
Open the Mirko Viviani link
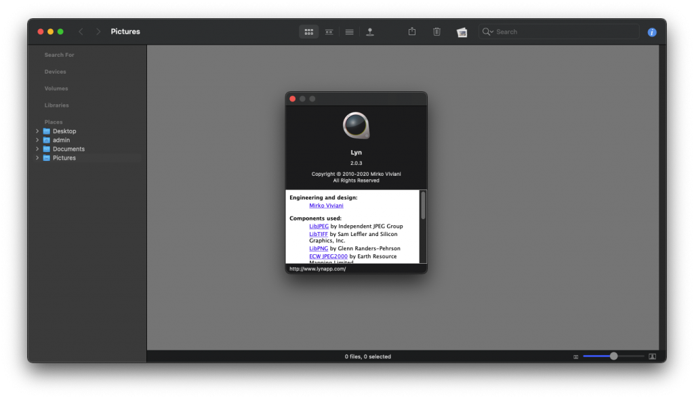(x=326, y=206)
